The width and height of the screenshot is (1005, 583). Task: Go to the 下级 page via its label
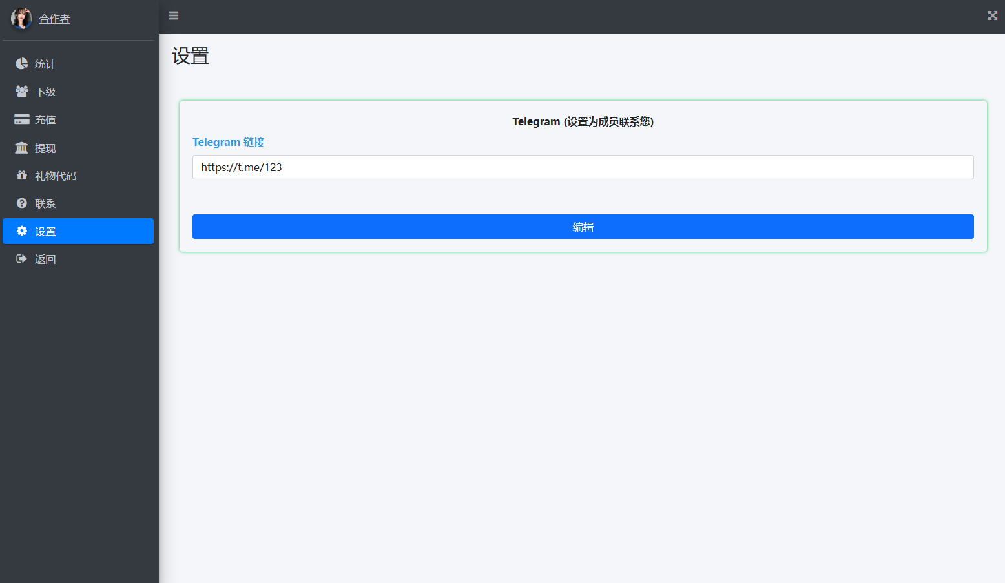(45, 92)
